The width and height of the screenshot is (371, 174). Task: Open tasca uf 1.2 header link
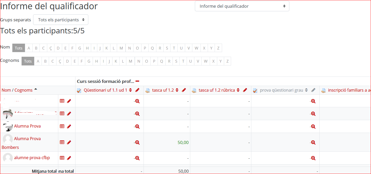(x=163, y=90)
